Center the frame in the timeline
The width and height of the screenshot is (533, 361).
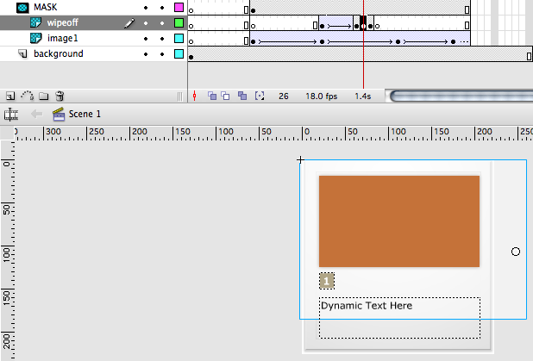[194, 96]
